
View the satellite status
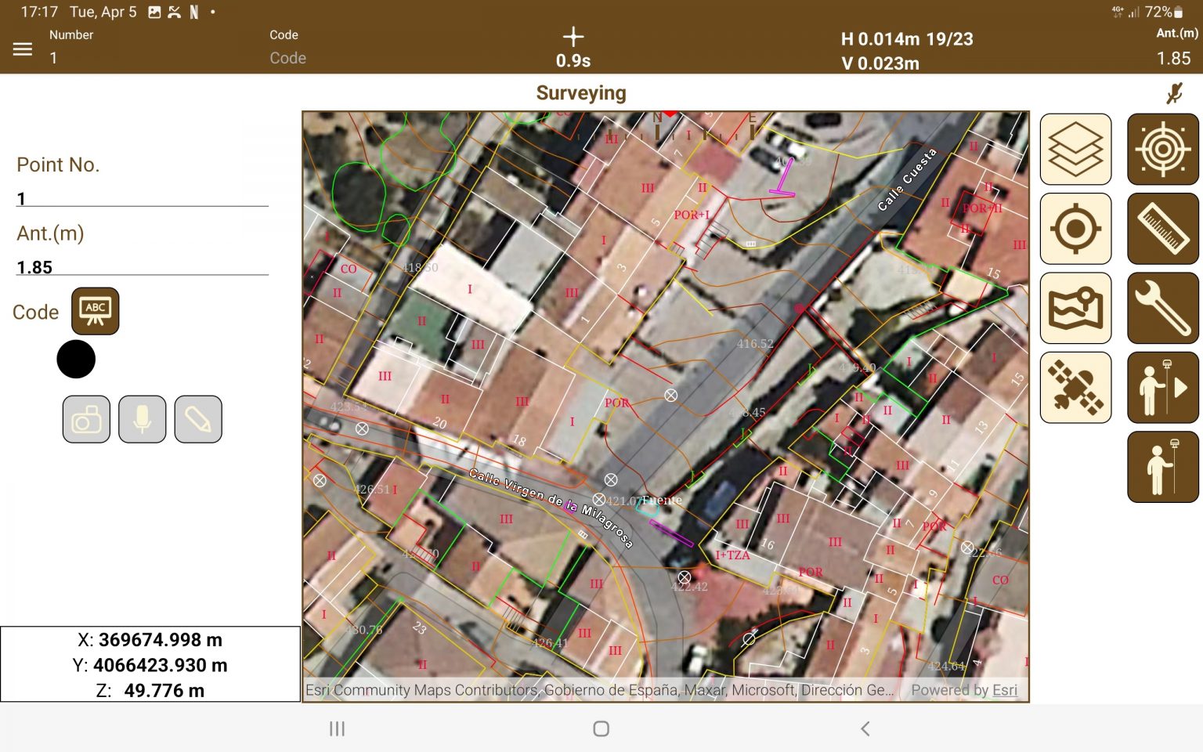click(x=1075, y=387)
